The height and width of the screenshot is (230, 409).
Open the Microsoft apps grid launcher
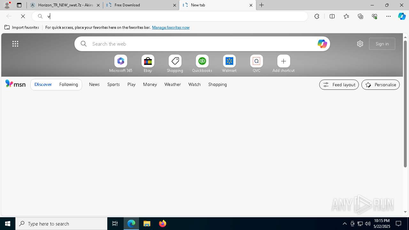tap(15, 44)
